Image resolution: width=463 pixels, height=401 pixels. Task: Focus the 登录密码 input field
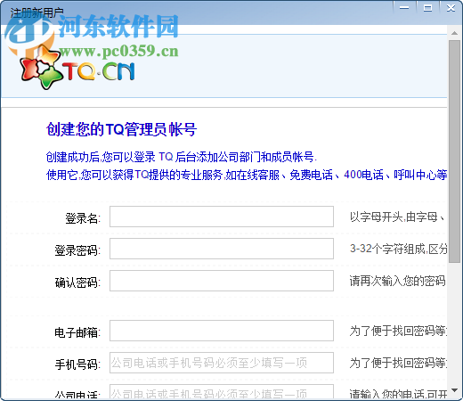(222, 249)
